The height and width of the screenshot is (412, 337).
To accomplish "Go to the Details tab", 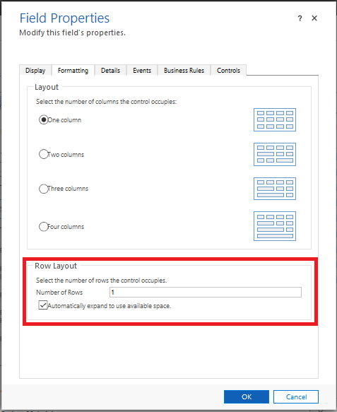I will tap(110, 71).
